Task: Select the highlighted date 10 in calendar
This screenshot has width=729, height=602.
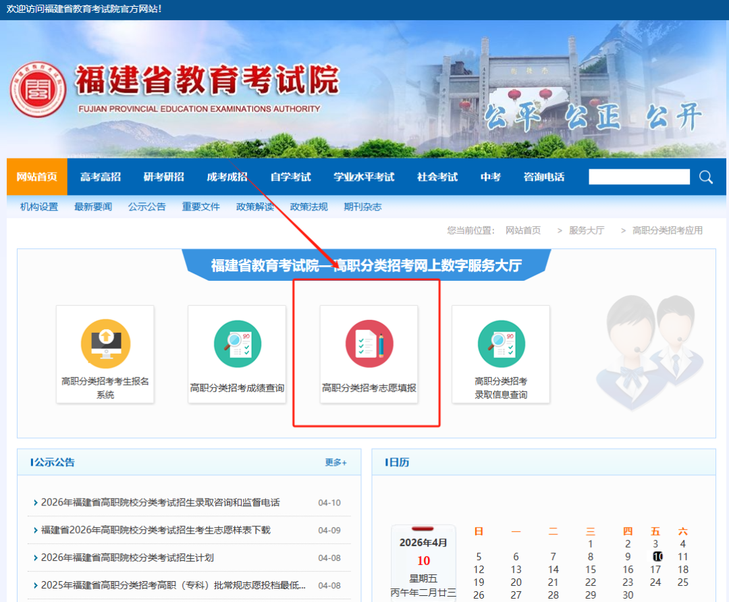Action: [x=657, y=557]
